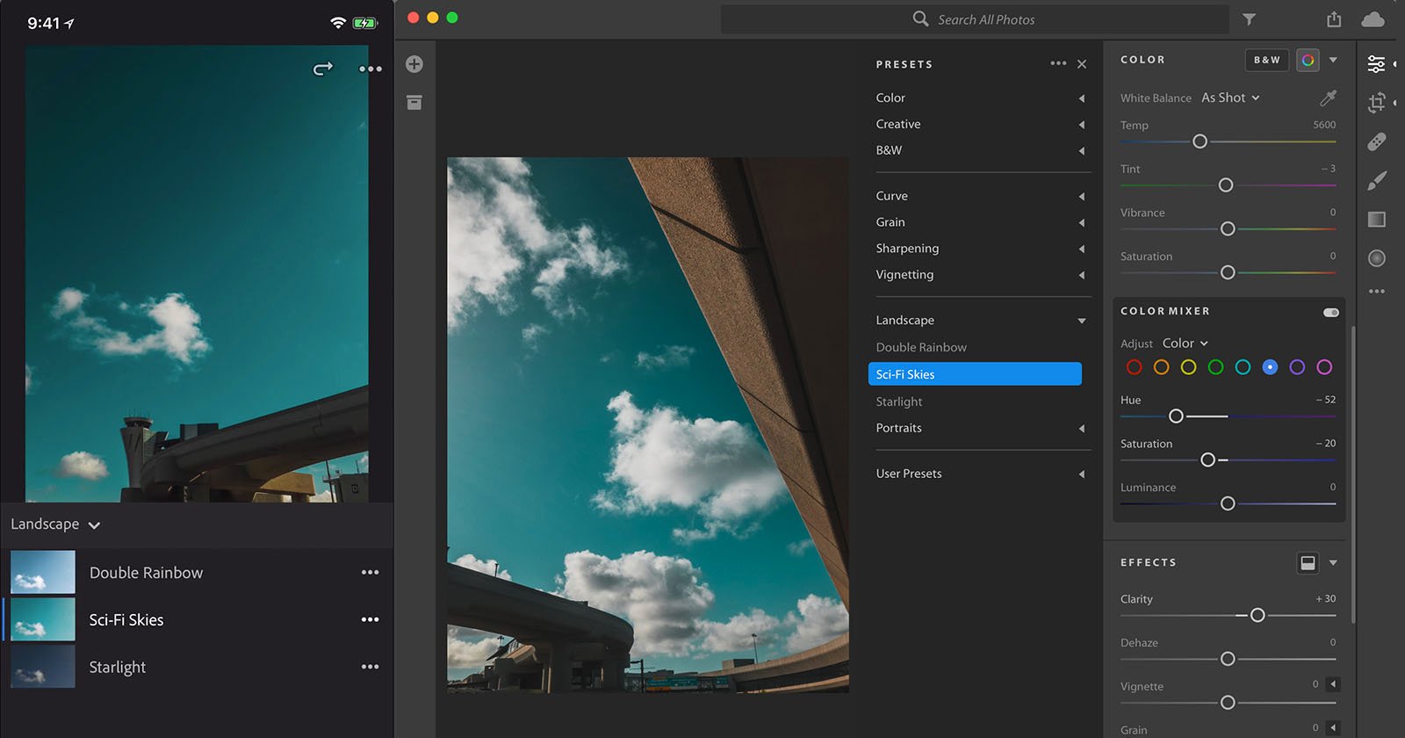
Task: Select the blue color circle in mixer
Action: point(1270,367)
